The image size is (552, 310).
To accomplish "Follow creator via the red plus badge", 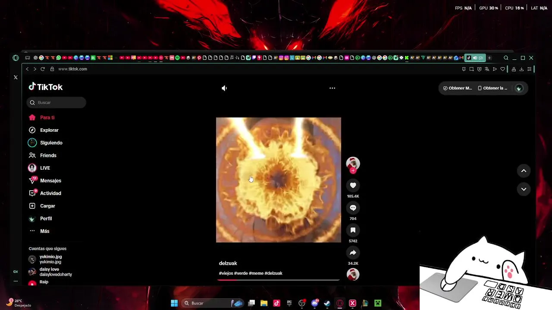I will tap(353, 170).
